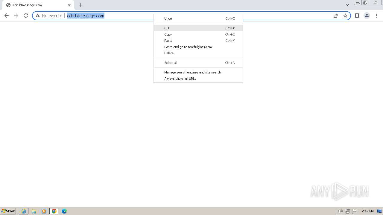Open File Explorer folder in taskbar
Viewport: 383px width, 215px height.
point(34,211)
